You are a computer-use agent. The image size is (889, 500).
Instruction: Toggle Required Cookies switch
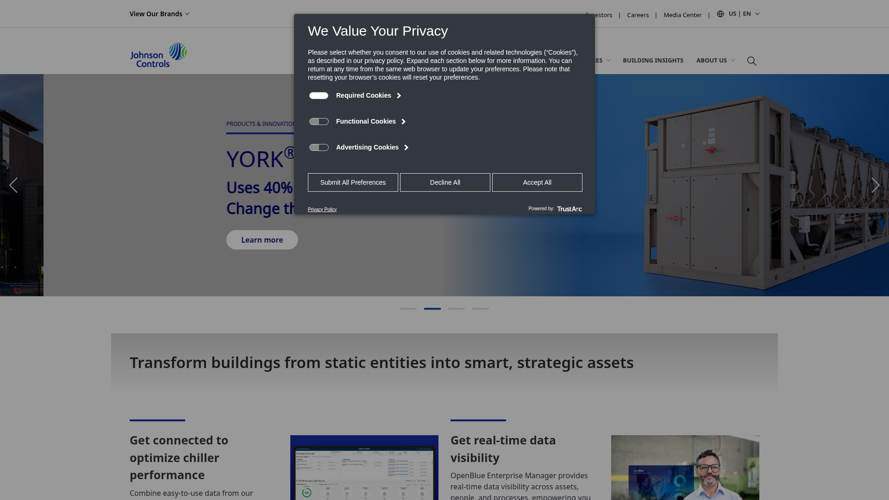coord(319,95)
